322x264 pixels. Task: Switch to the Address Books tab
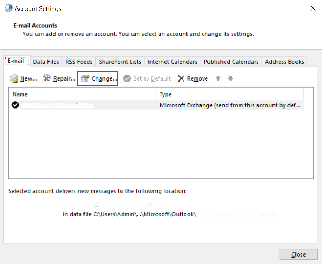tap(284, 62)
